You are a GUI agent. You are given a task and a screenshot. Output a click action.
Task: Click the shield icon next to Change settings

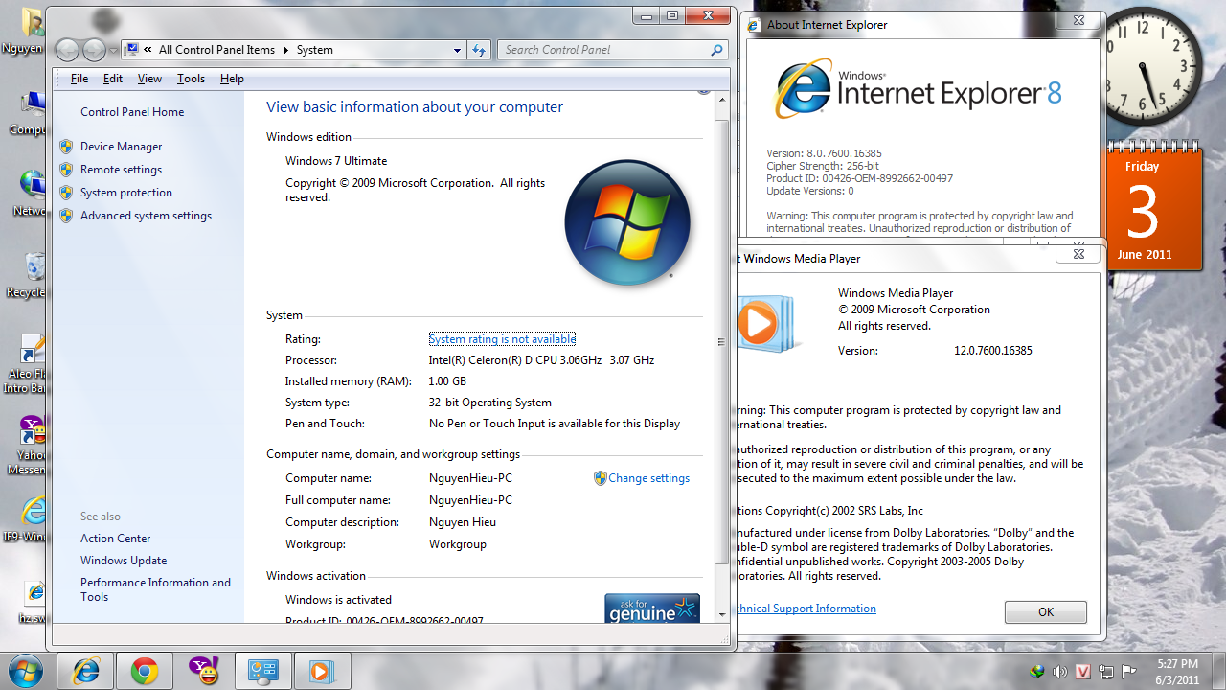pyautogui.click(x=601, y=478)
